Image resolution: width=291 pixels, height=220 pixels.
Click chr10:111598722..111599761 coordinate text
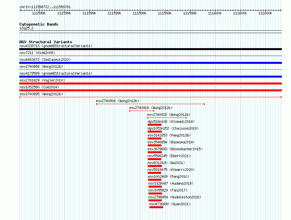click(45, 7)
